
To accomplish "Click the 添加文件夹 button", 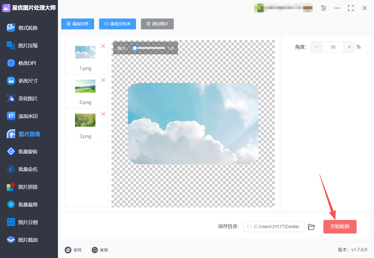I will tap(118, 24).
